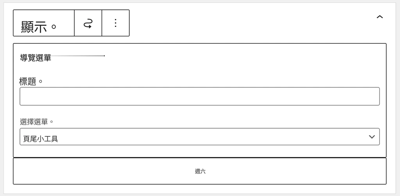
Task: Focus the 標題 text input field
Action: tap(200, 96)
